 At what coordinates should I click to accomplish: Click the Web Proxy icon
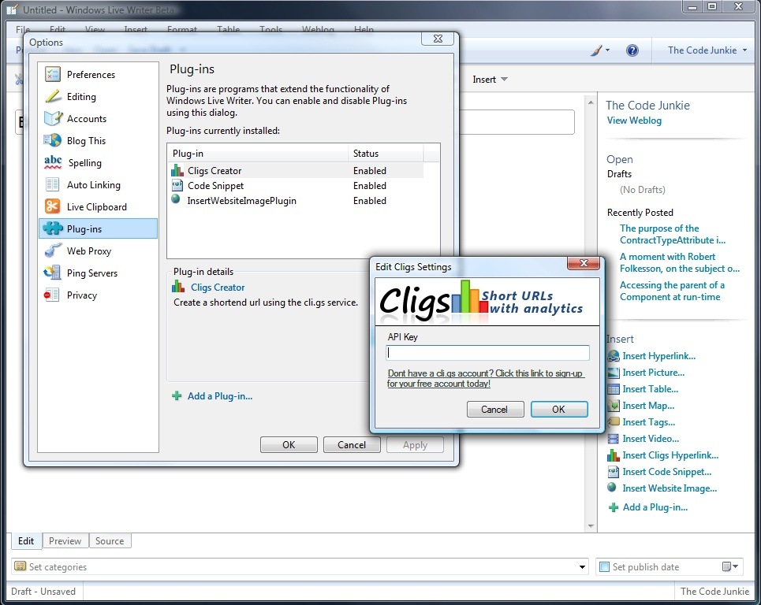click(x=52, y=251)
